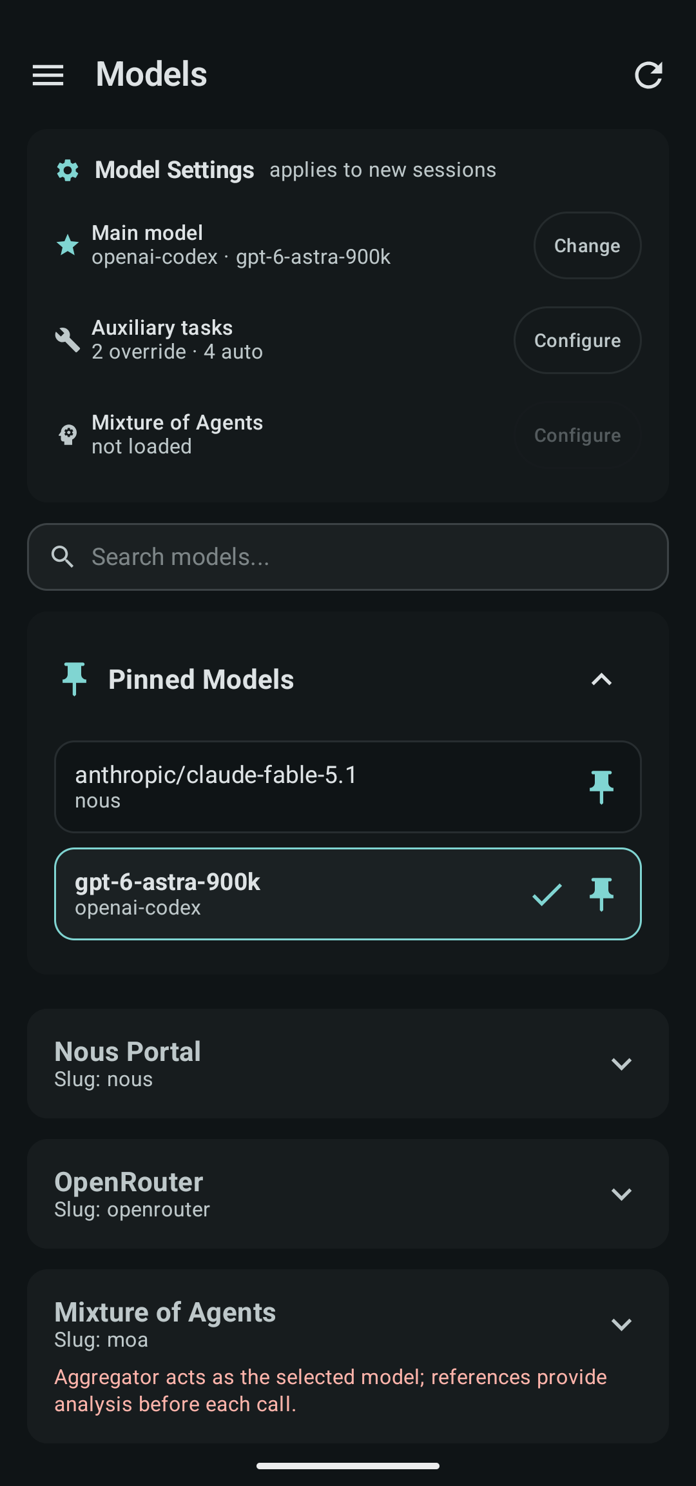Focus the Search models field
The height and width of the screenshot is (1486, 696).
click(348, 557)
